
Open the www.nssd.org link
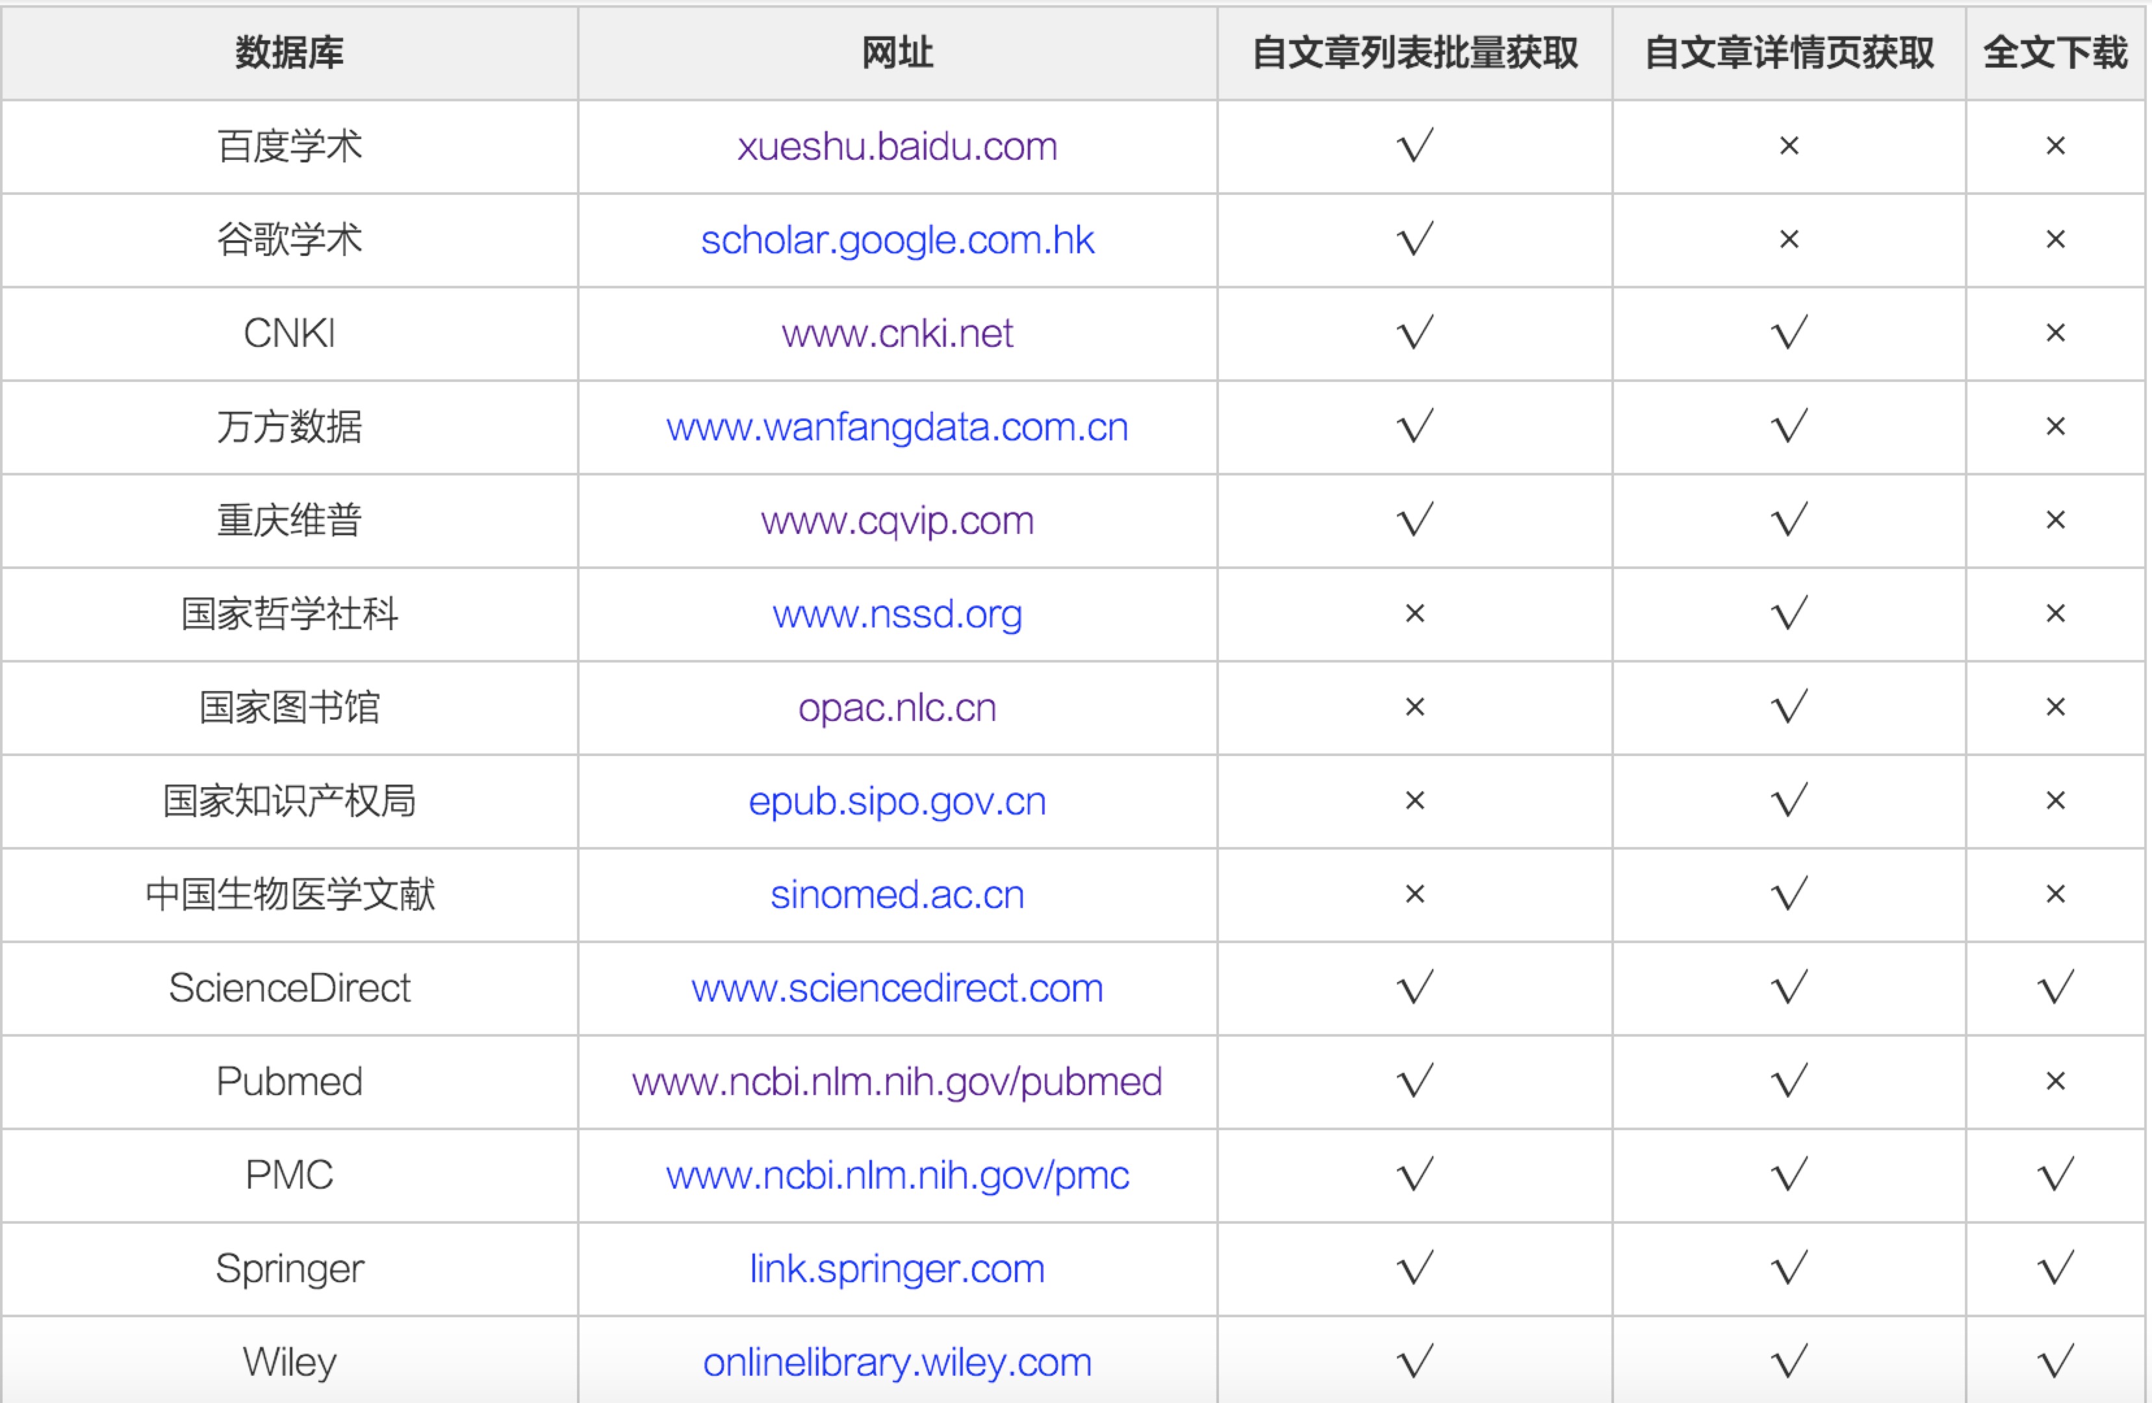pyautogui.click(x=897, y=614)
